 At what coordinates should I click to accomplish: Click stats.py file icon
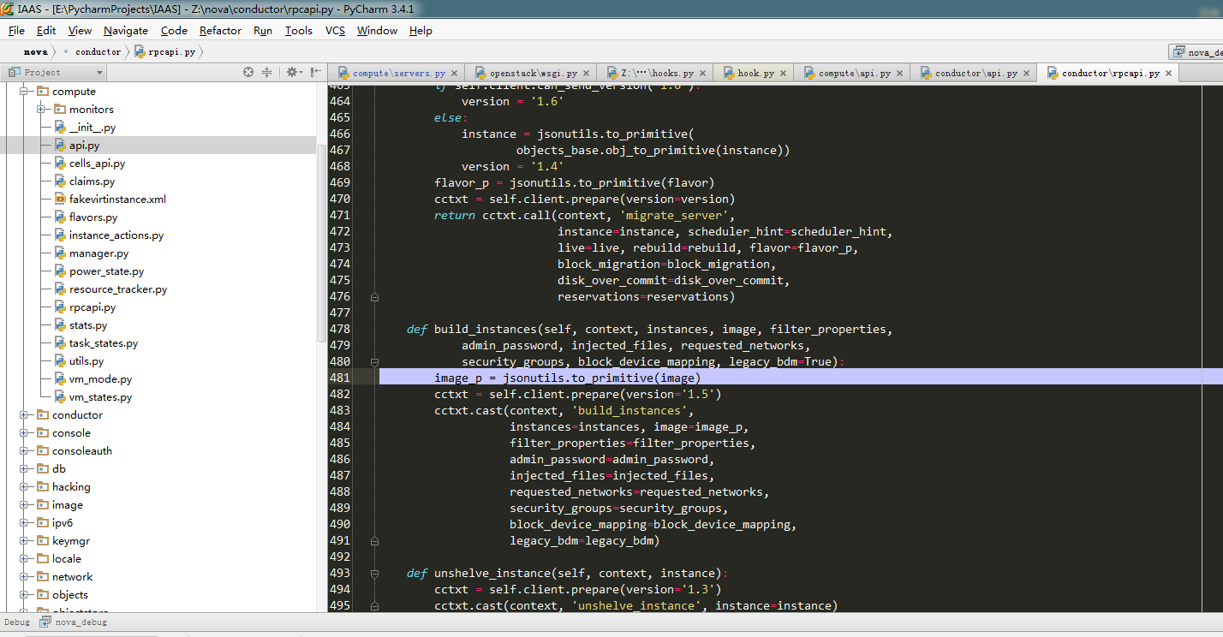tap(60, 325)
